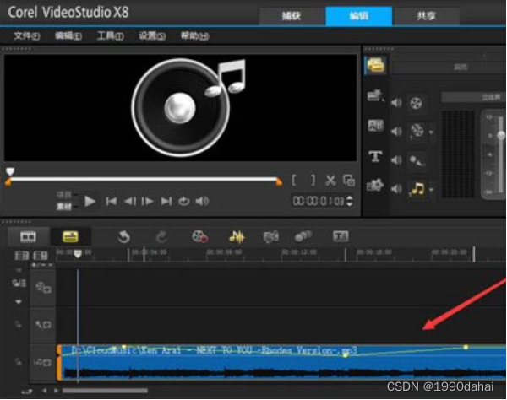Image resolution: width=507 pixels, height=400 pixels.
Task: Open the Record/Capture option reel icon
Action: point(199,236)
